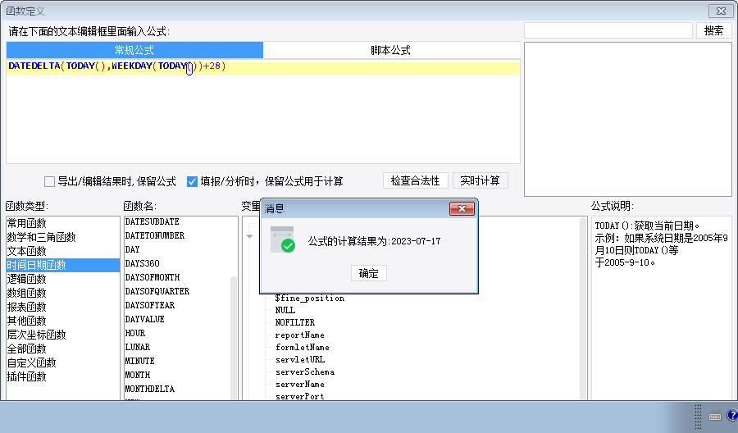Switch to the 脚本公式 tab

click(391, 50)
